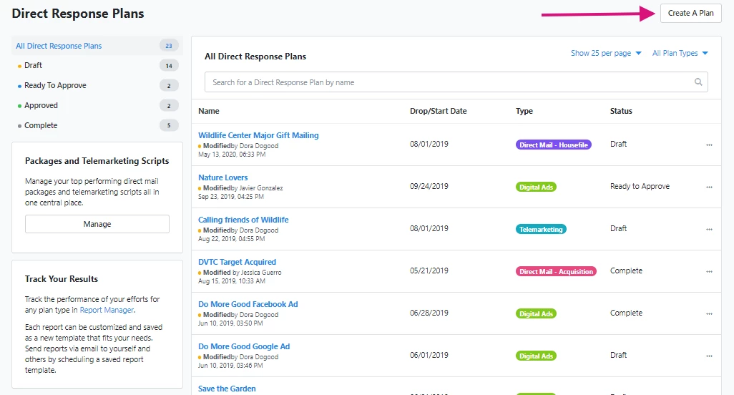The image size is (734, 395).
Task: Click the date 05/21/2019 in DVTC row
Action: pyautogui.click(x=429, y=271)
